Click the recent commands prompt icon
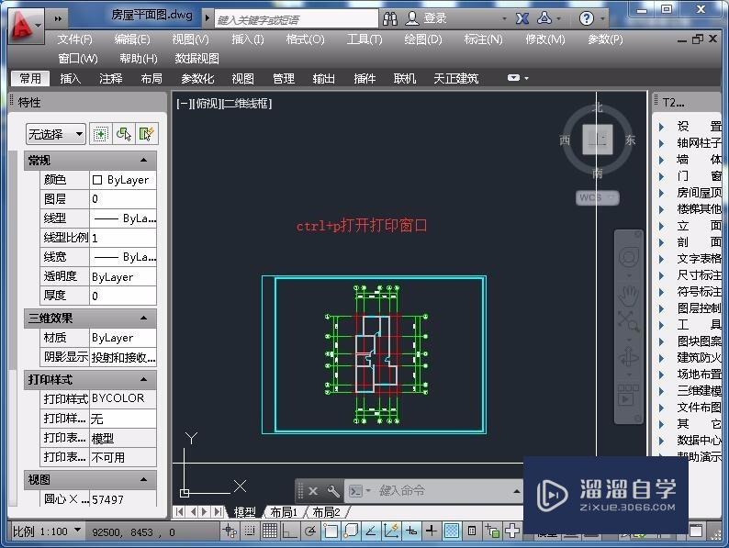Viewport: 729px width, 548px height. coord(356,491)
